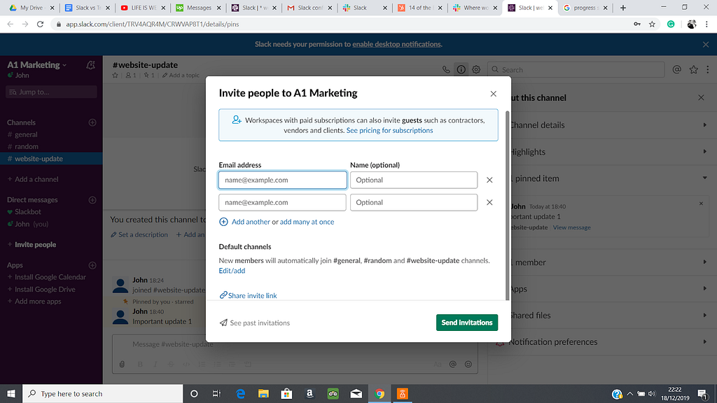Send the invitations

tap(467, 323)
